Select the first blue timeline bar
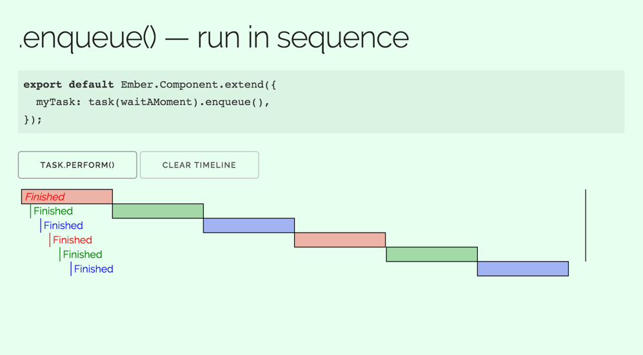Screen dimensions: 643x355 coord(249,225)
